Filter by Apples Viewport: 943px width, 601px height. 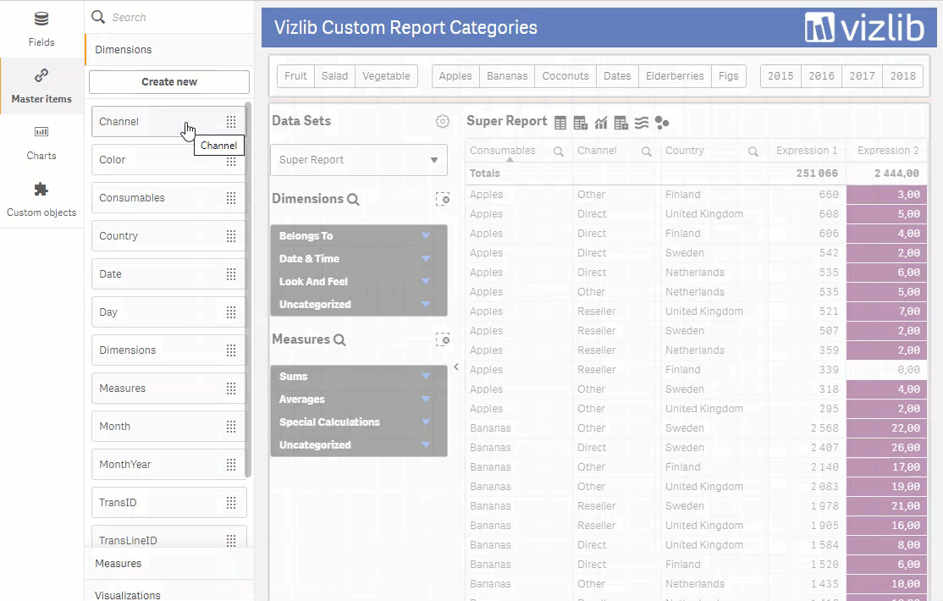(x=455, y=76)
